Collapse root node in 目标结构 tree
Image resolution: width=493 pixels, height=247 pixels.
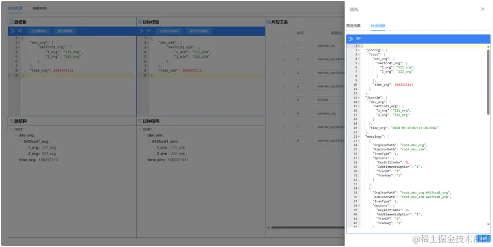tap(140, 129)
